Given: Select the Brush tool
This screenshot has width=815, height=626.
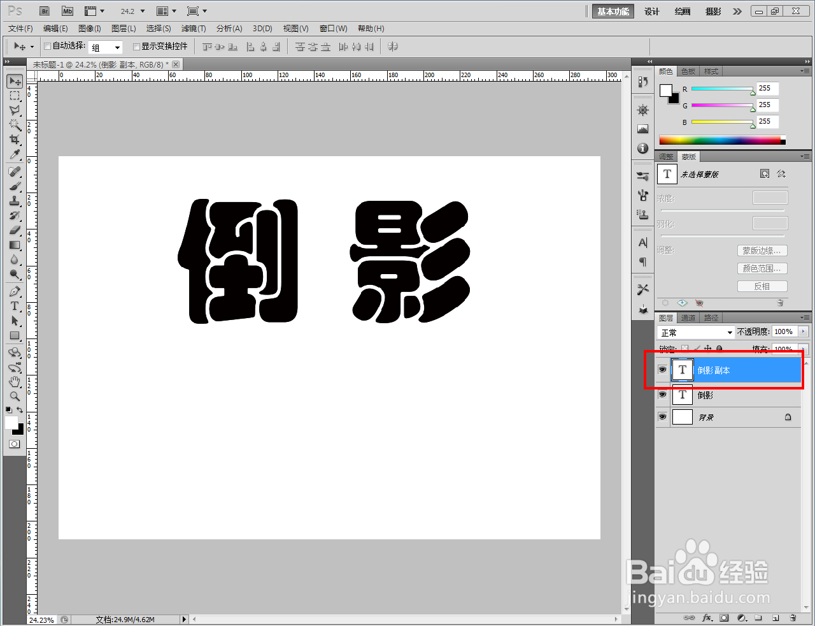Looking at the screenshot, I should [x=14, y=186].
